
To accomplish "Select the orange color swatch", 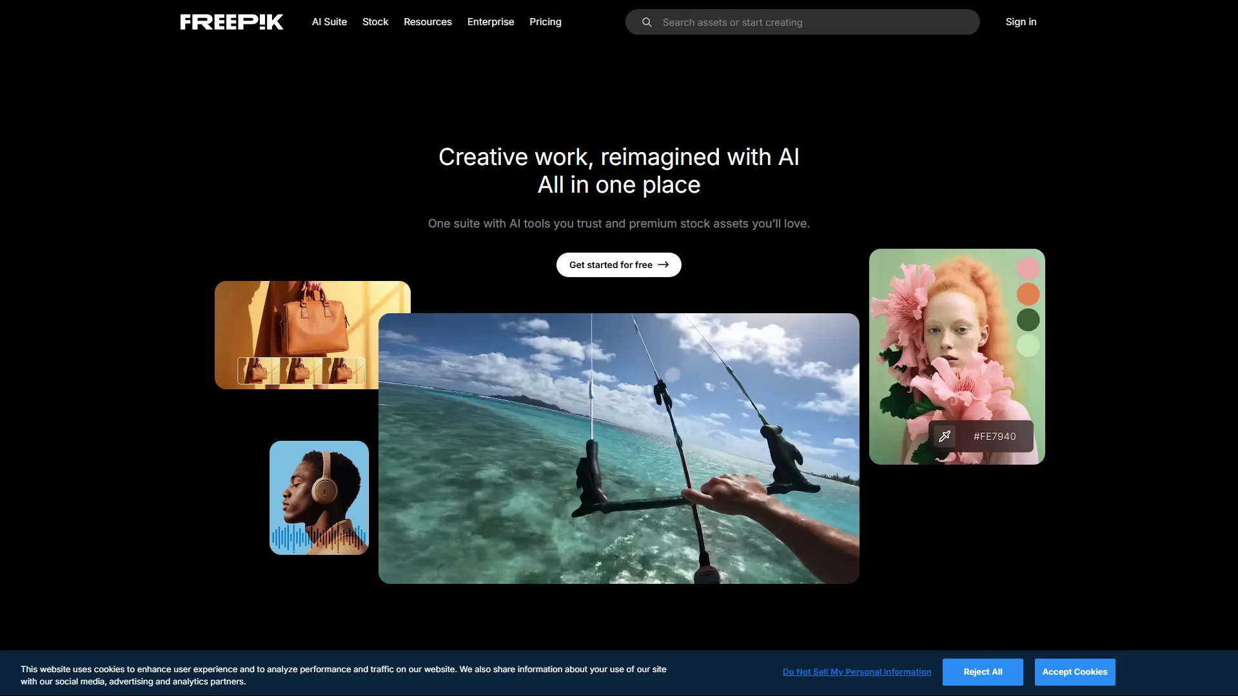I will tap(1027, 295).
